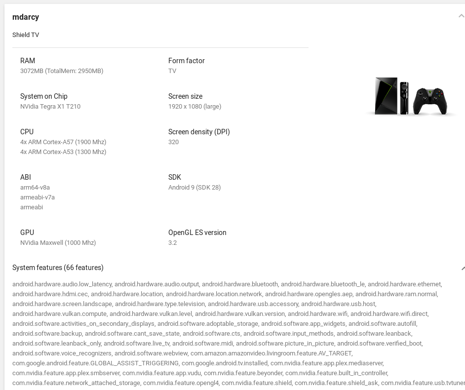Click the Form factor value TV
The image size is (465, 390).
click(x=172, y=71)
